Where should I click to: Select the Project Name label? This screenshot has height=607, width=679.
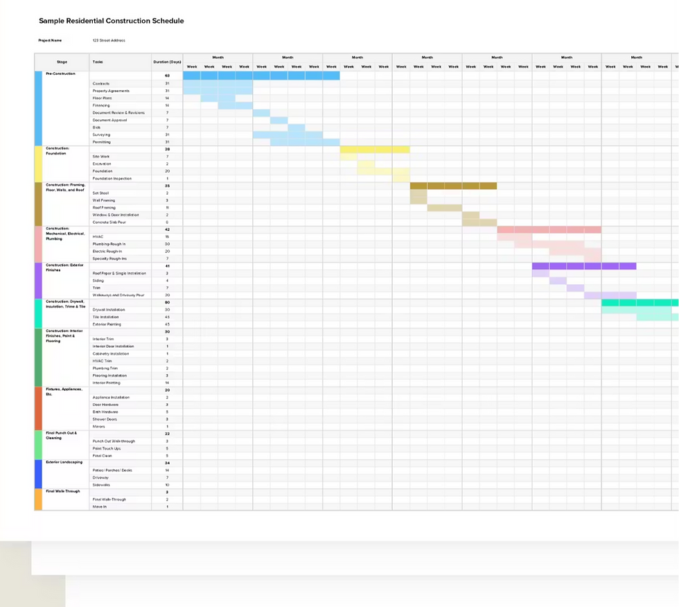(50, 40)
